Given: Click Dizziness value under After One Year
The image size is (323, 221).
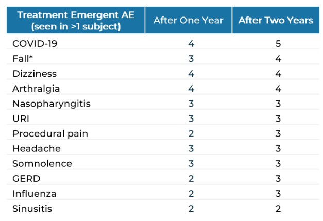Looking at the screenshot, I should 191,74.
